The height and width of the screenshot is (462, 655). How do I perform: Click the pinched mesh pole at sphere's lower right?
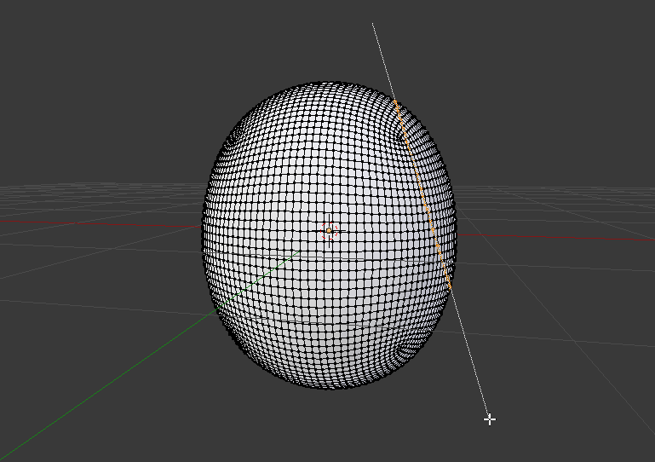(x=409, y=348)
